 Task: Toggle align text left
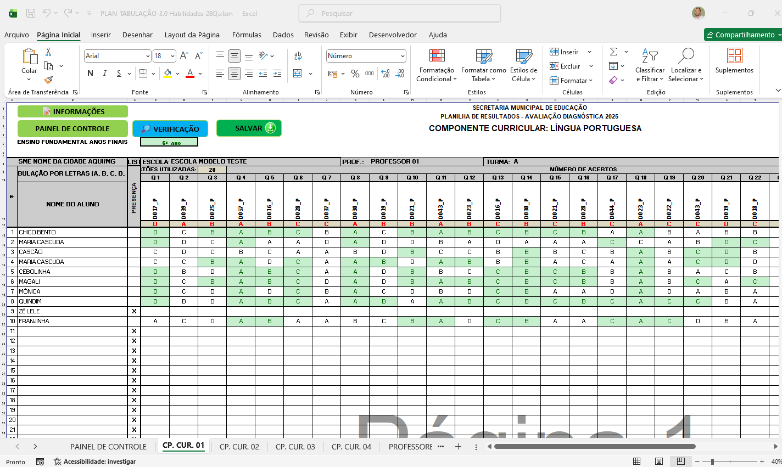[x=220, y=73]
